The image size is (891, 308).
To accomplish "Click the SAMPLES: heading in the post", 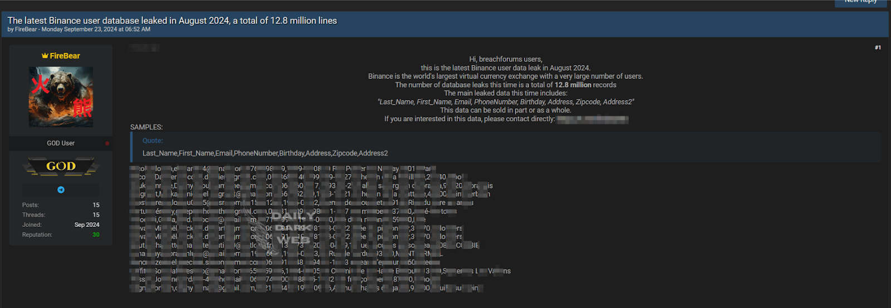I will pyautogui.click(x=146, y=127).
